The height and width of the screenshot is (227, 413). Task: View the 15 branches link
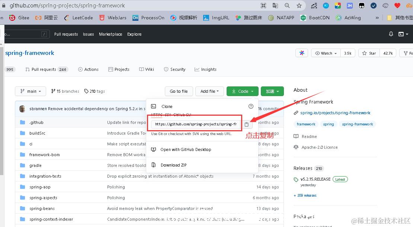pos(65,91)
